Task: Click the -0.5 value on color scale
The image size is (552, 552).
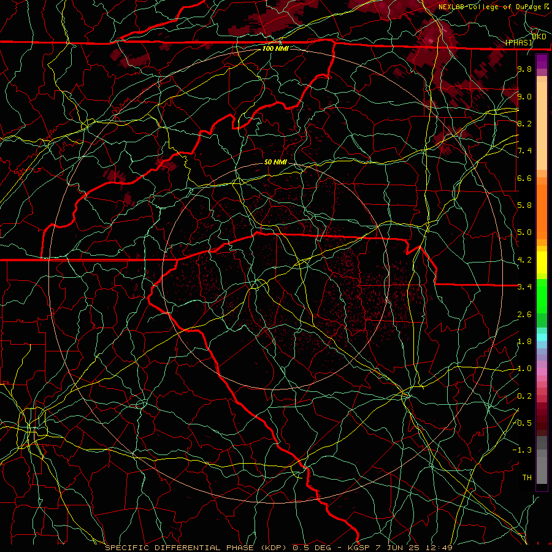Action: pyautogui.click(x=522, y=423)
